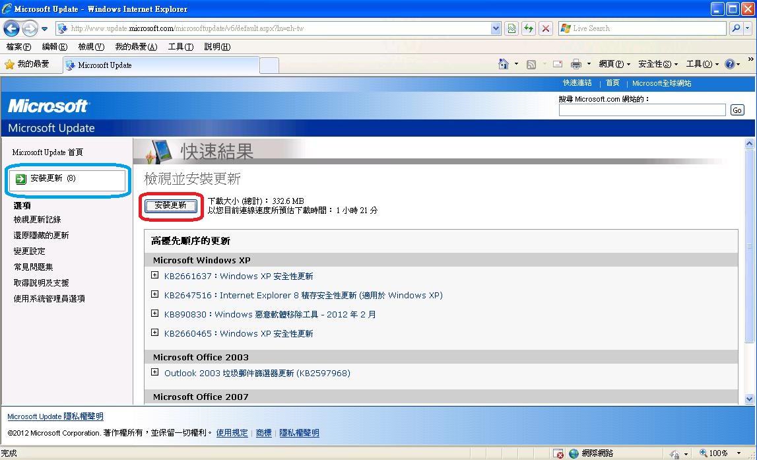Open the 安全性(S) command bar menu
This screenshot has height=460, width=757.
point(657,64)
